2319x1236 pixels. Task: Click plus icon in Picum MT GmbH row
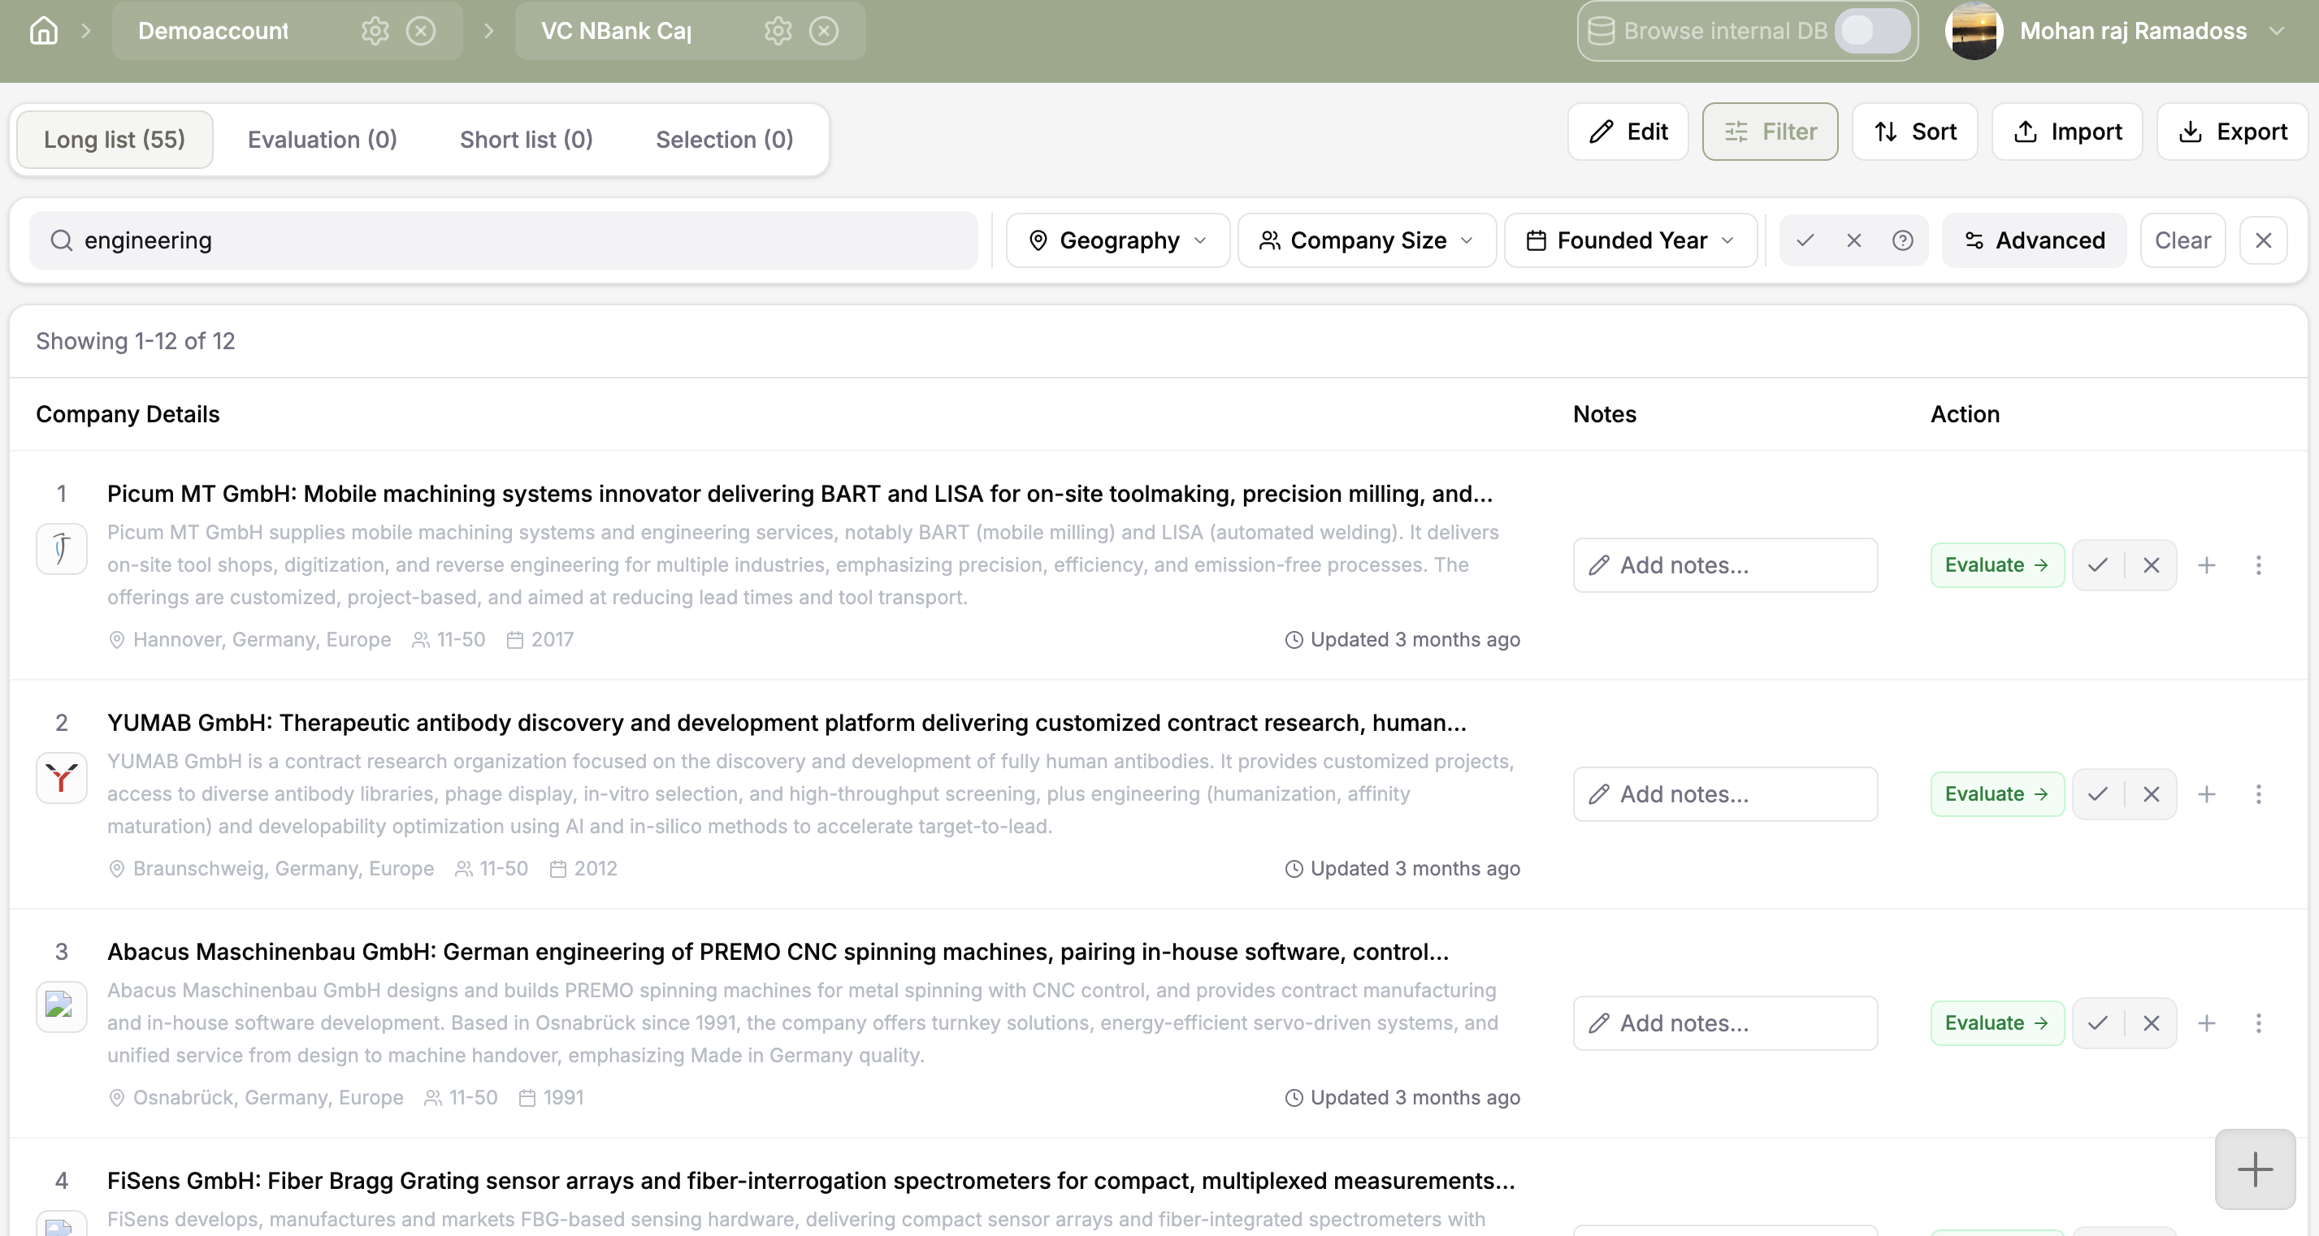[2205, 565]
